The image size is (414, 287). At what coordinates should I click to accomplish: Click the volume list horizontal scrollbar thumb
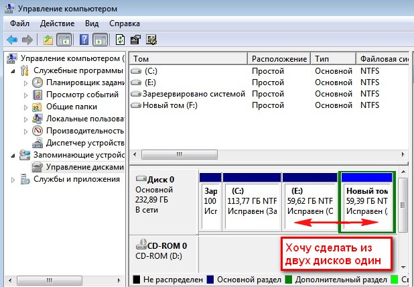180,154
